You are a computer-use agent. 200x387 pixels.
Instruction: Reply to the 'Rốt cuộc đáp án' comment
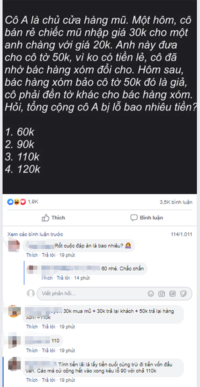(49, 255)
